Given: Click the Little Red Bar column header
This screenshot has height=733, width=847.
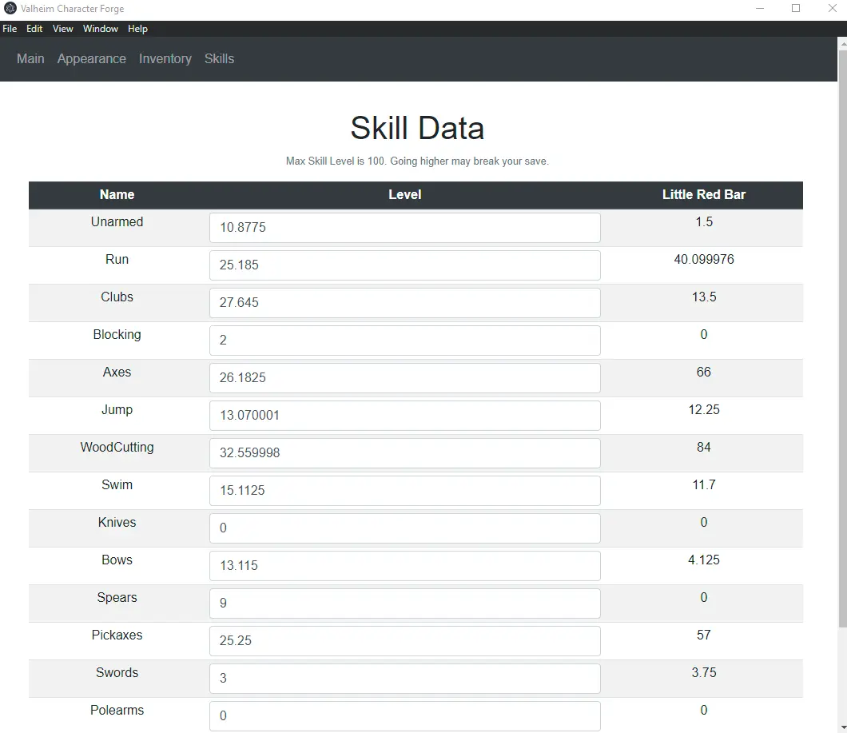Looking at the screenshot, I should [704, 194].
